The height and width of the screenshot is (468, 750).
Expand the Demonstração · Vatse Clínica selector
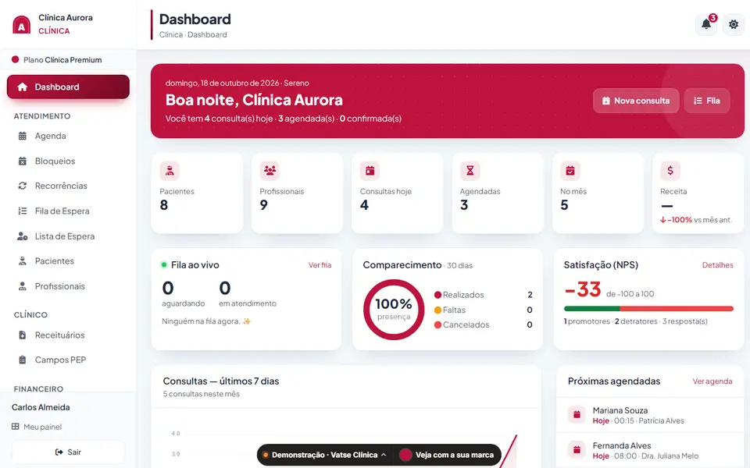point(325,455)
